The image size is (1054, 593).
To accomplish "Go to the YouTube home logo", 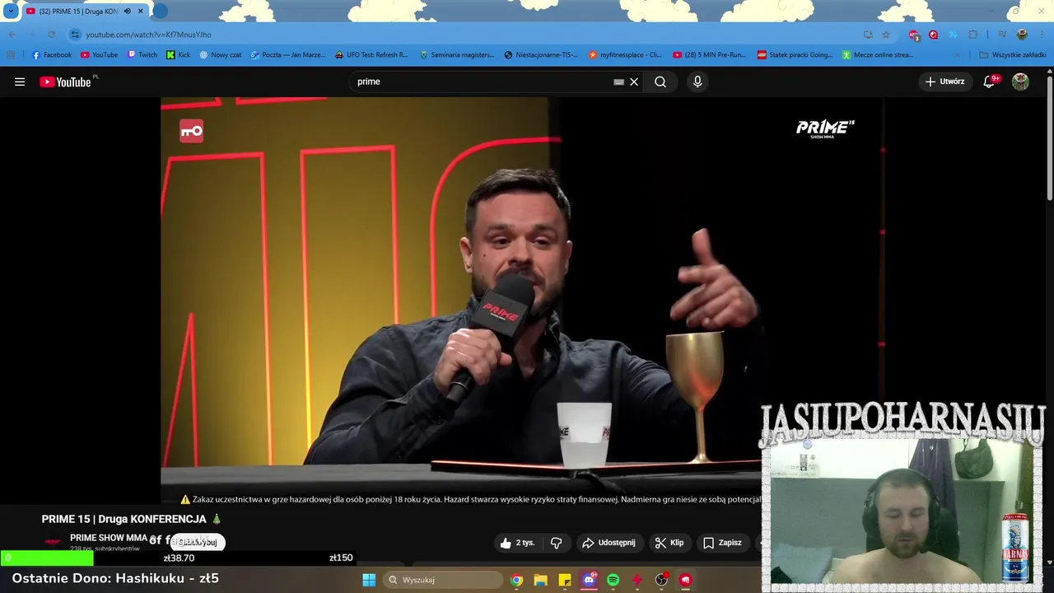I will click(x=66, y=82).
